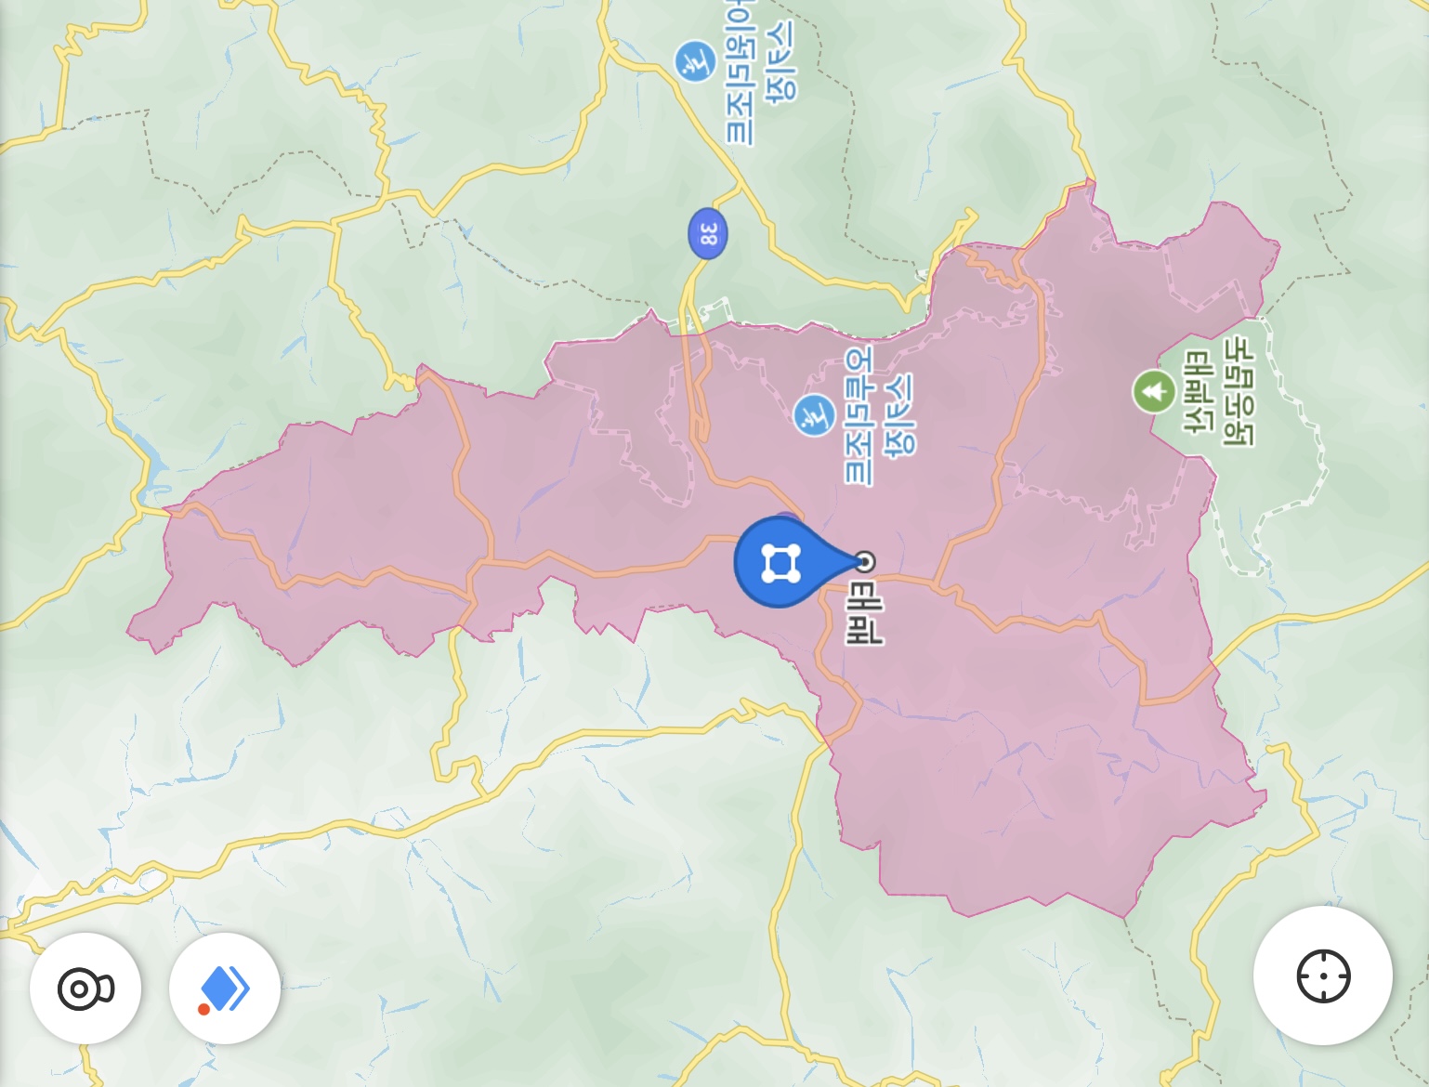The width and height of the screenshot is (1429, 1087).
Task: Open the High1 Resort ski icon at the top
Action: pos(695,61)
